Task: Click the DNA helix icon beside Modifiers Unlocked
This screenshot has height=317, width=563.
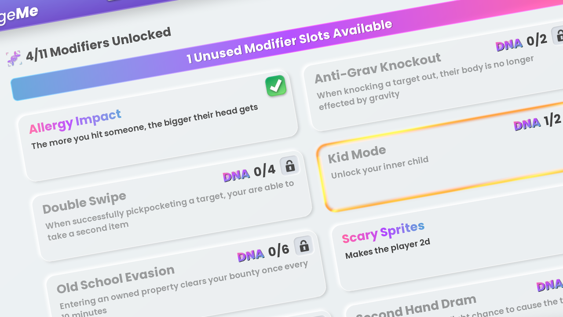Action: click(14, 58)
